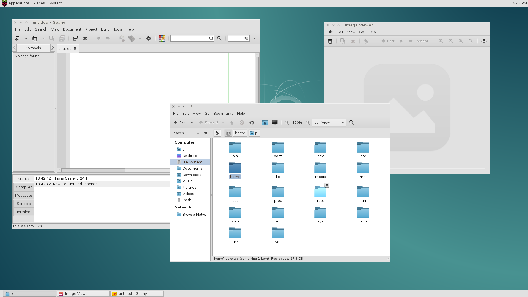The image size is (528, 297).
Task: Switch to the Compiler tab in Geany
Action: pyautogui.click(x=24, y=187)
